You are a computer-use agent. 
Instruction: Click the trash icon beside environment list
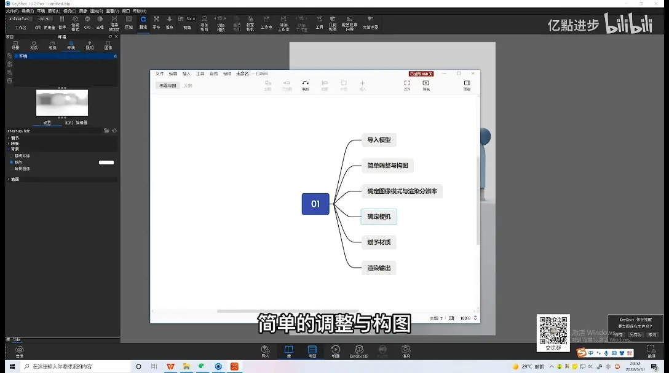pos(9,80)
